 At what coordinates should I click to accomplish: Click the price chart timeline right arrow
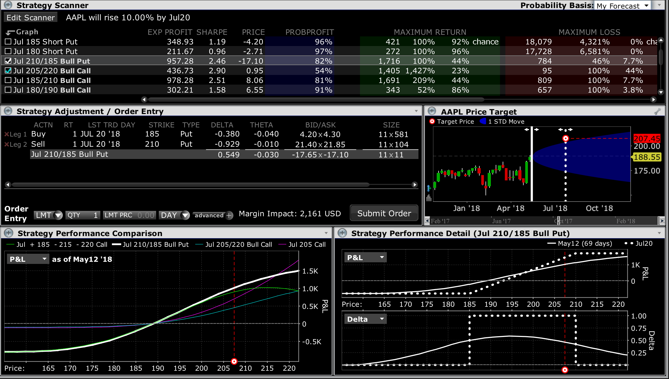pos(662,221)
